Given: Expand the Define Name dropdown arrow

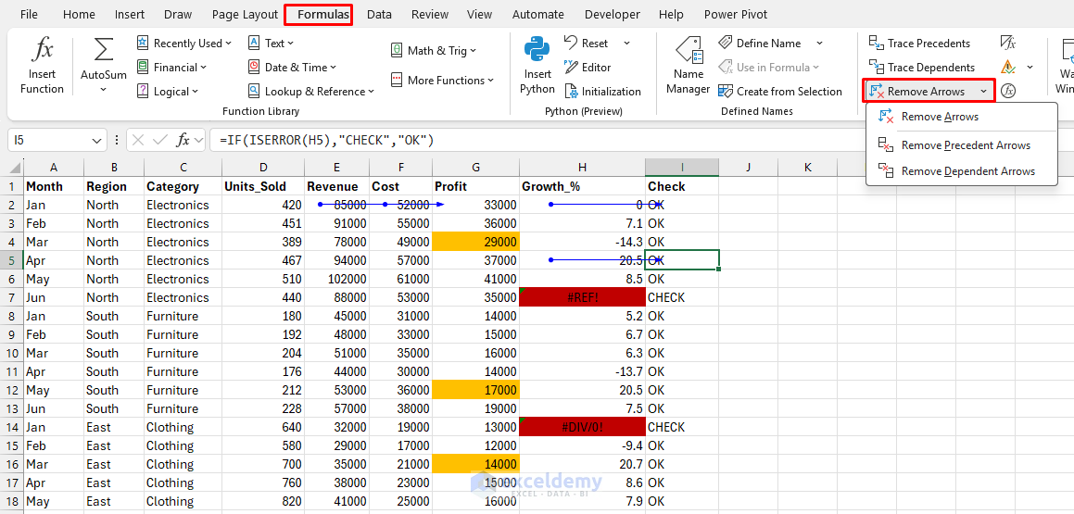Looking at the screenshot, I should pyautogui.click(x=819, y=44).
